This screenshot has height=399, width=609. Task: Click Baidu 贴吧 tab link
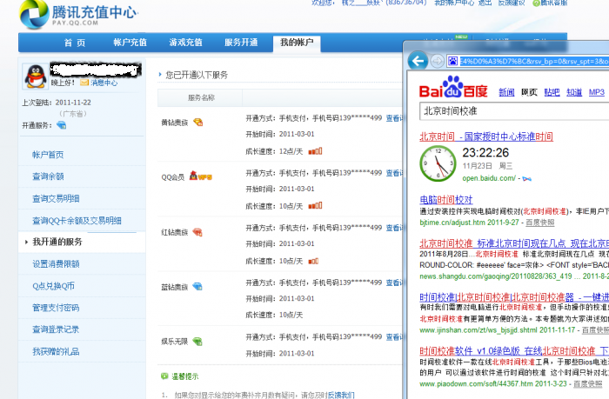tap(552, 92)
